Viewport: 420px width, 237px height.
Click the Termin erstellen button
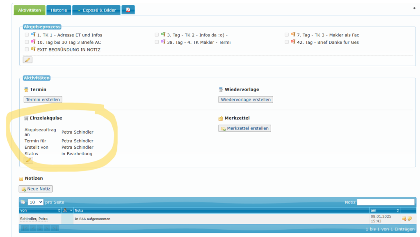tap(43, 100)
